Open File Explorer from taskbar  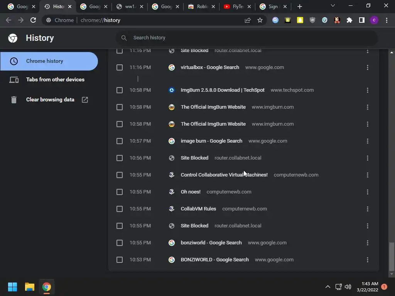pyautogui.click(x=29, y=287)
